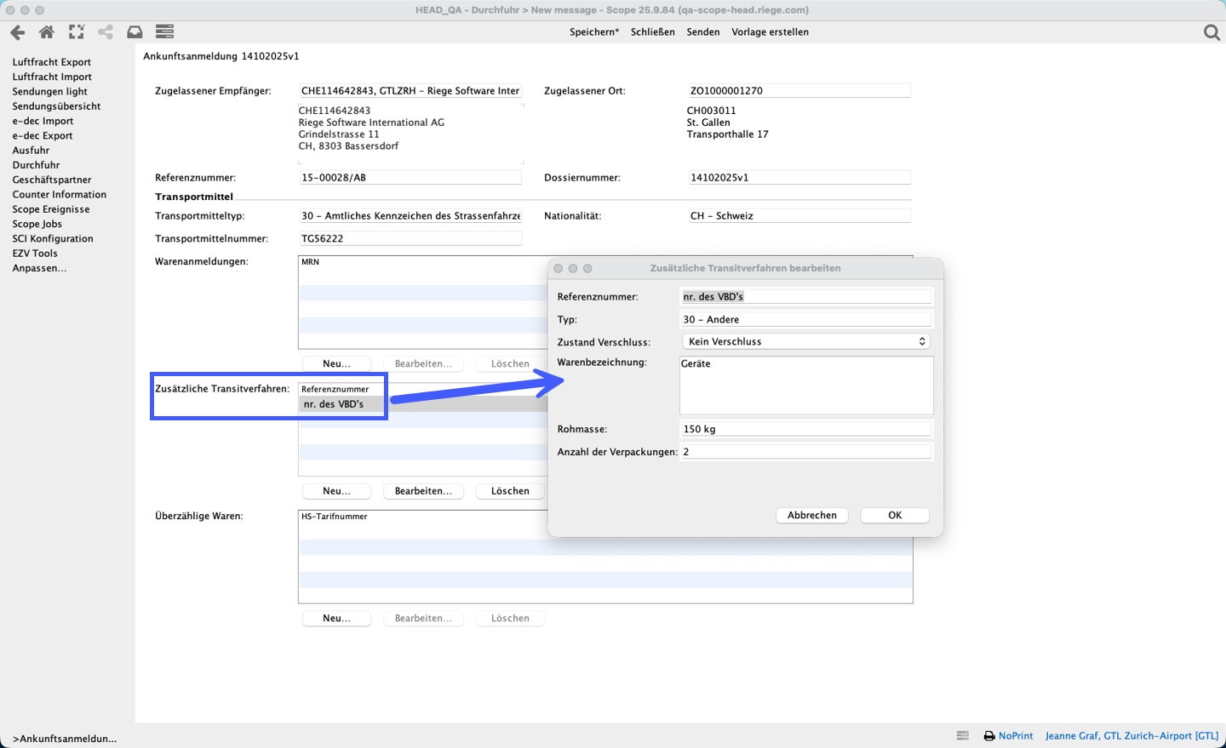Click the fullscreen expand icon

77,32
